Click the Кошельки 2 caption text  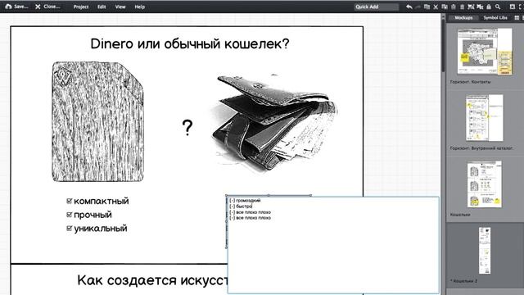(x=464, y=281)
